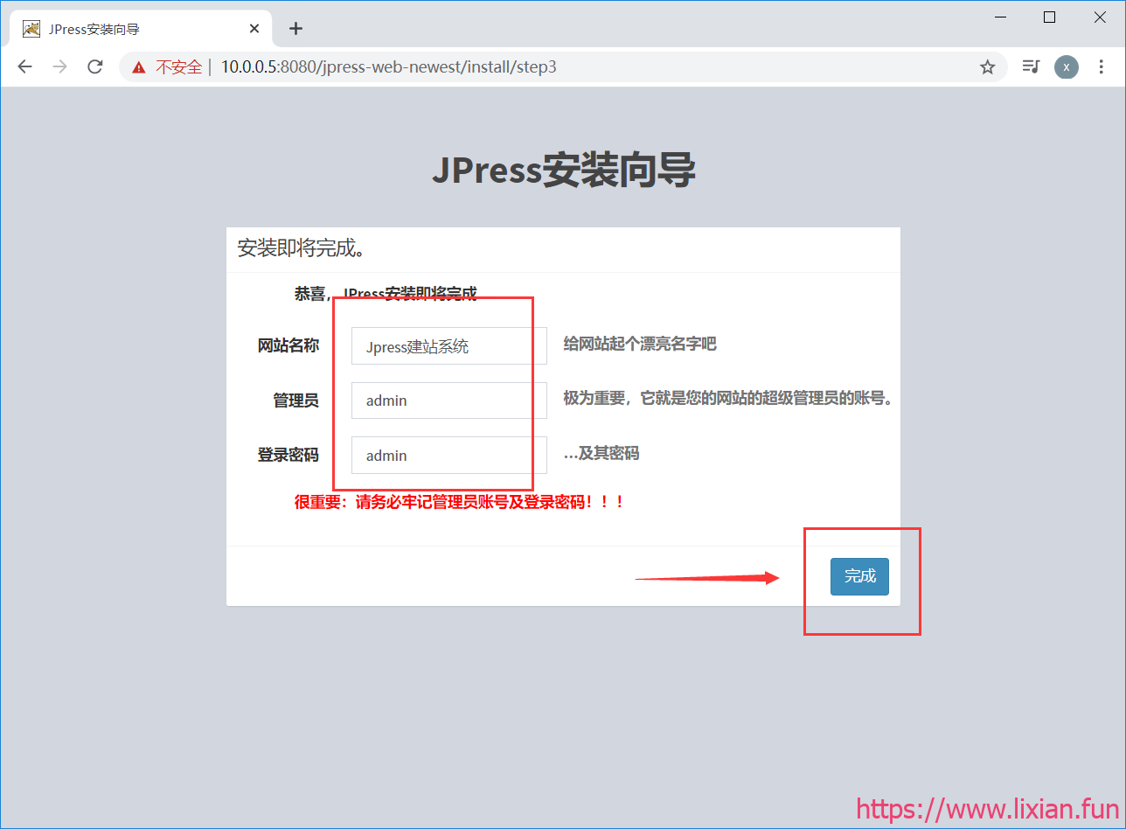Click the 网站名称 label
The height and width of the screenshot is (829, 1126).
[x=288, y=345]
